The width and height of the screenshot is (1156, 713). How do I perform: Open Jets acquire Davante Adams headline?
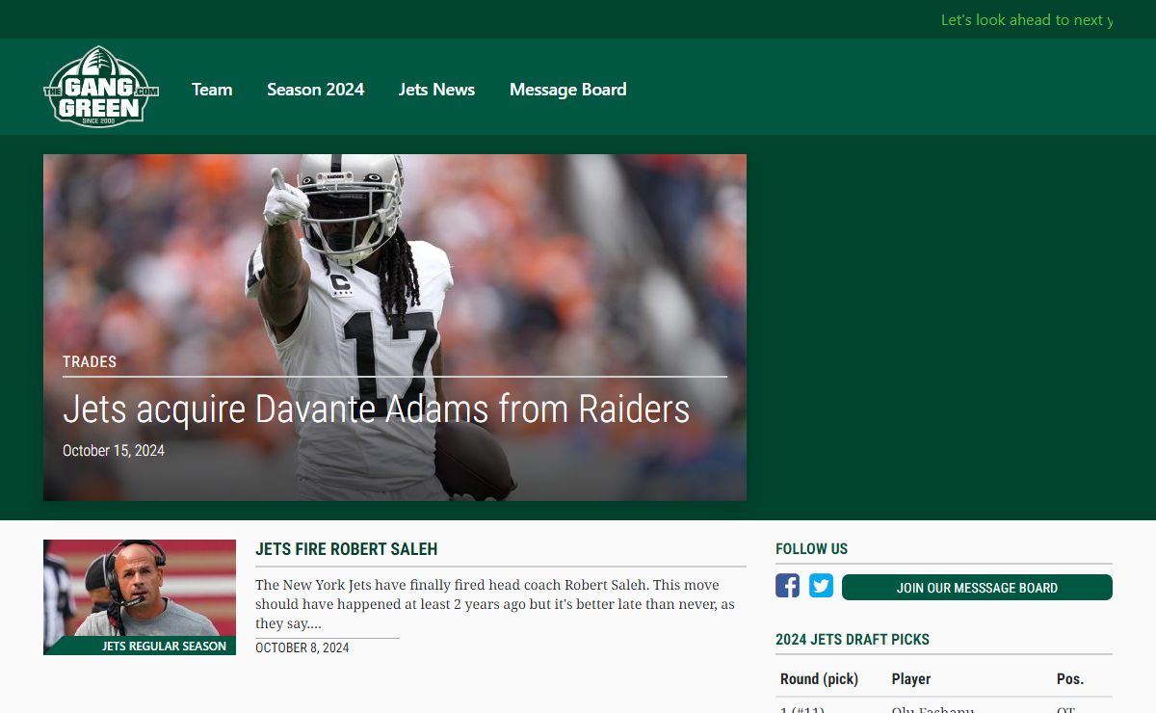[377, 409]
